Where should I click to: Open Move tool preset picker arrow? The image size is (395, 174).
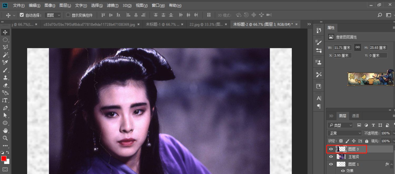point(14,15)
